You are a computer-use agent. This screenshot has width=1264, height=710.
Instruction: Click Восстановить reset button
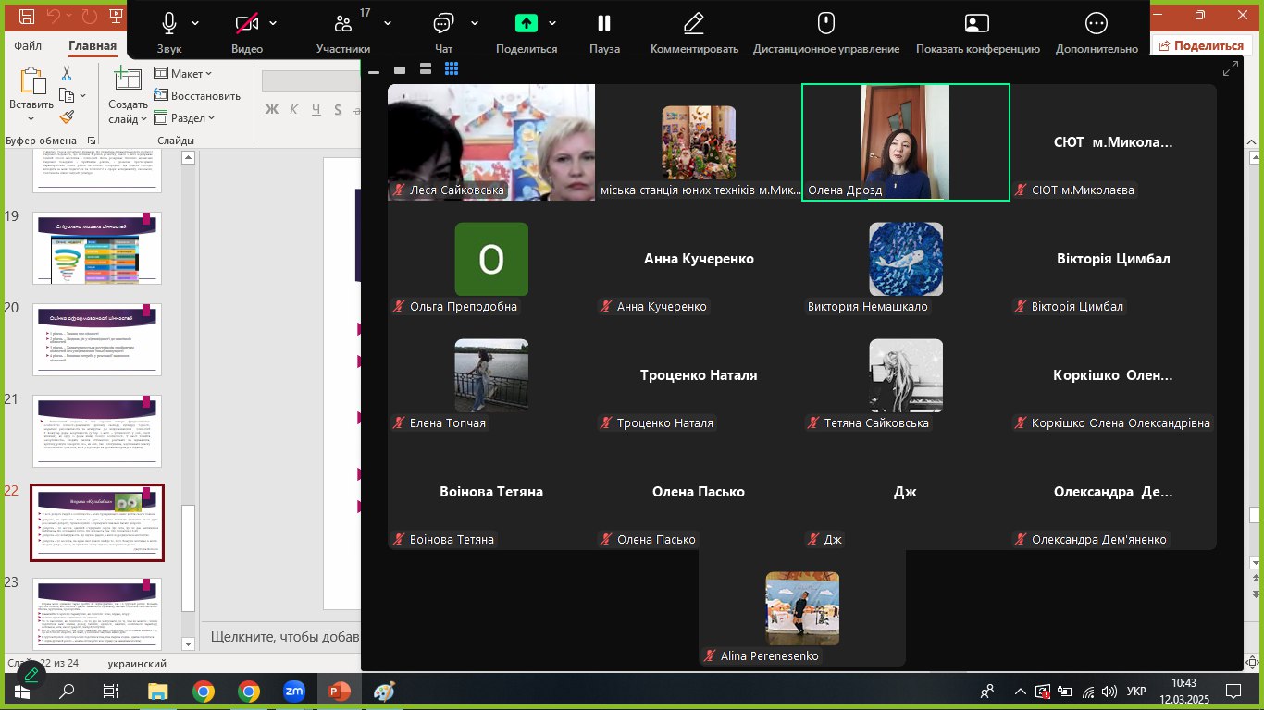click(197, 95)
